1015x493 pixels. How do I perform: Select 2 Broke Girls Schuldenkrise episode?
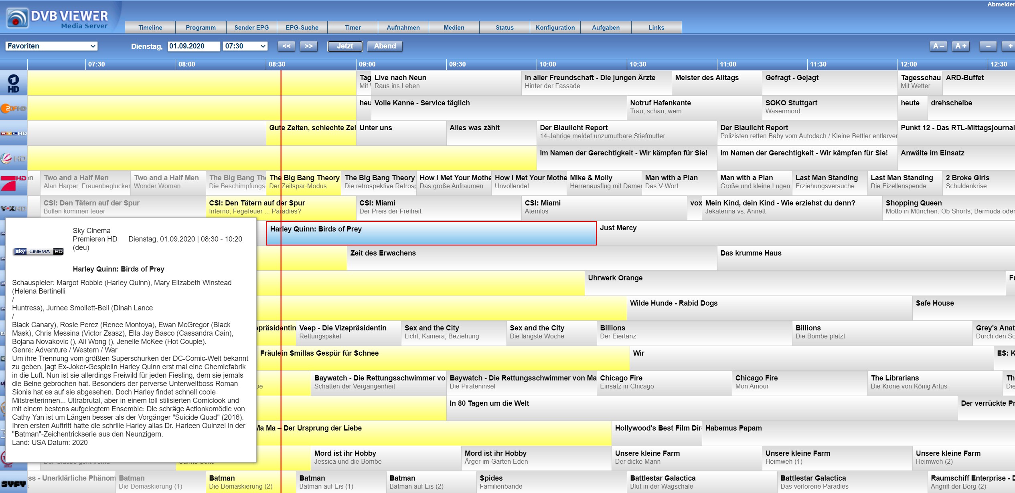point(979,183)
